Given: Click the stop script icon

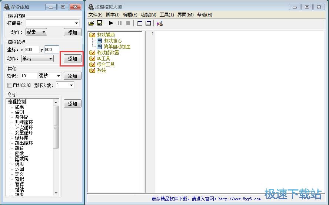Looking at the screenshot, I should [128, 23].
